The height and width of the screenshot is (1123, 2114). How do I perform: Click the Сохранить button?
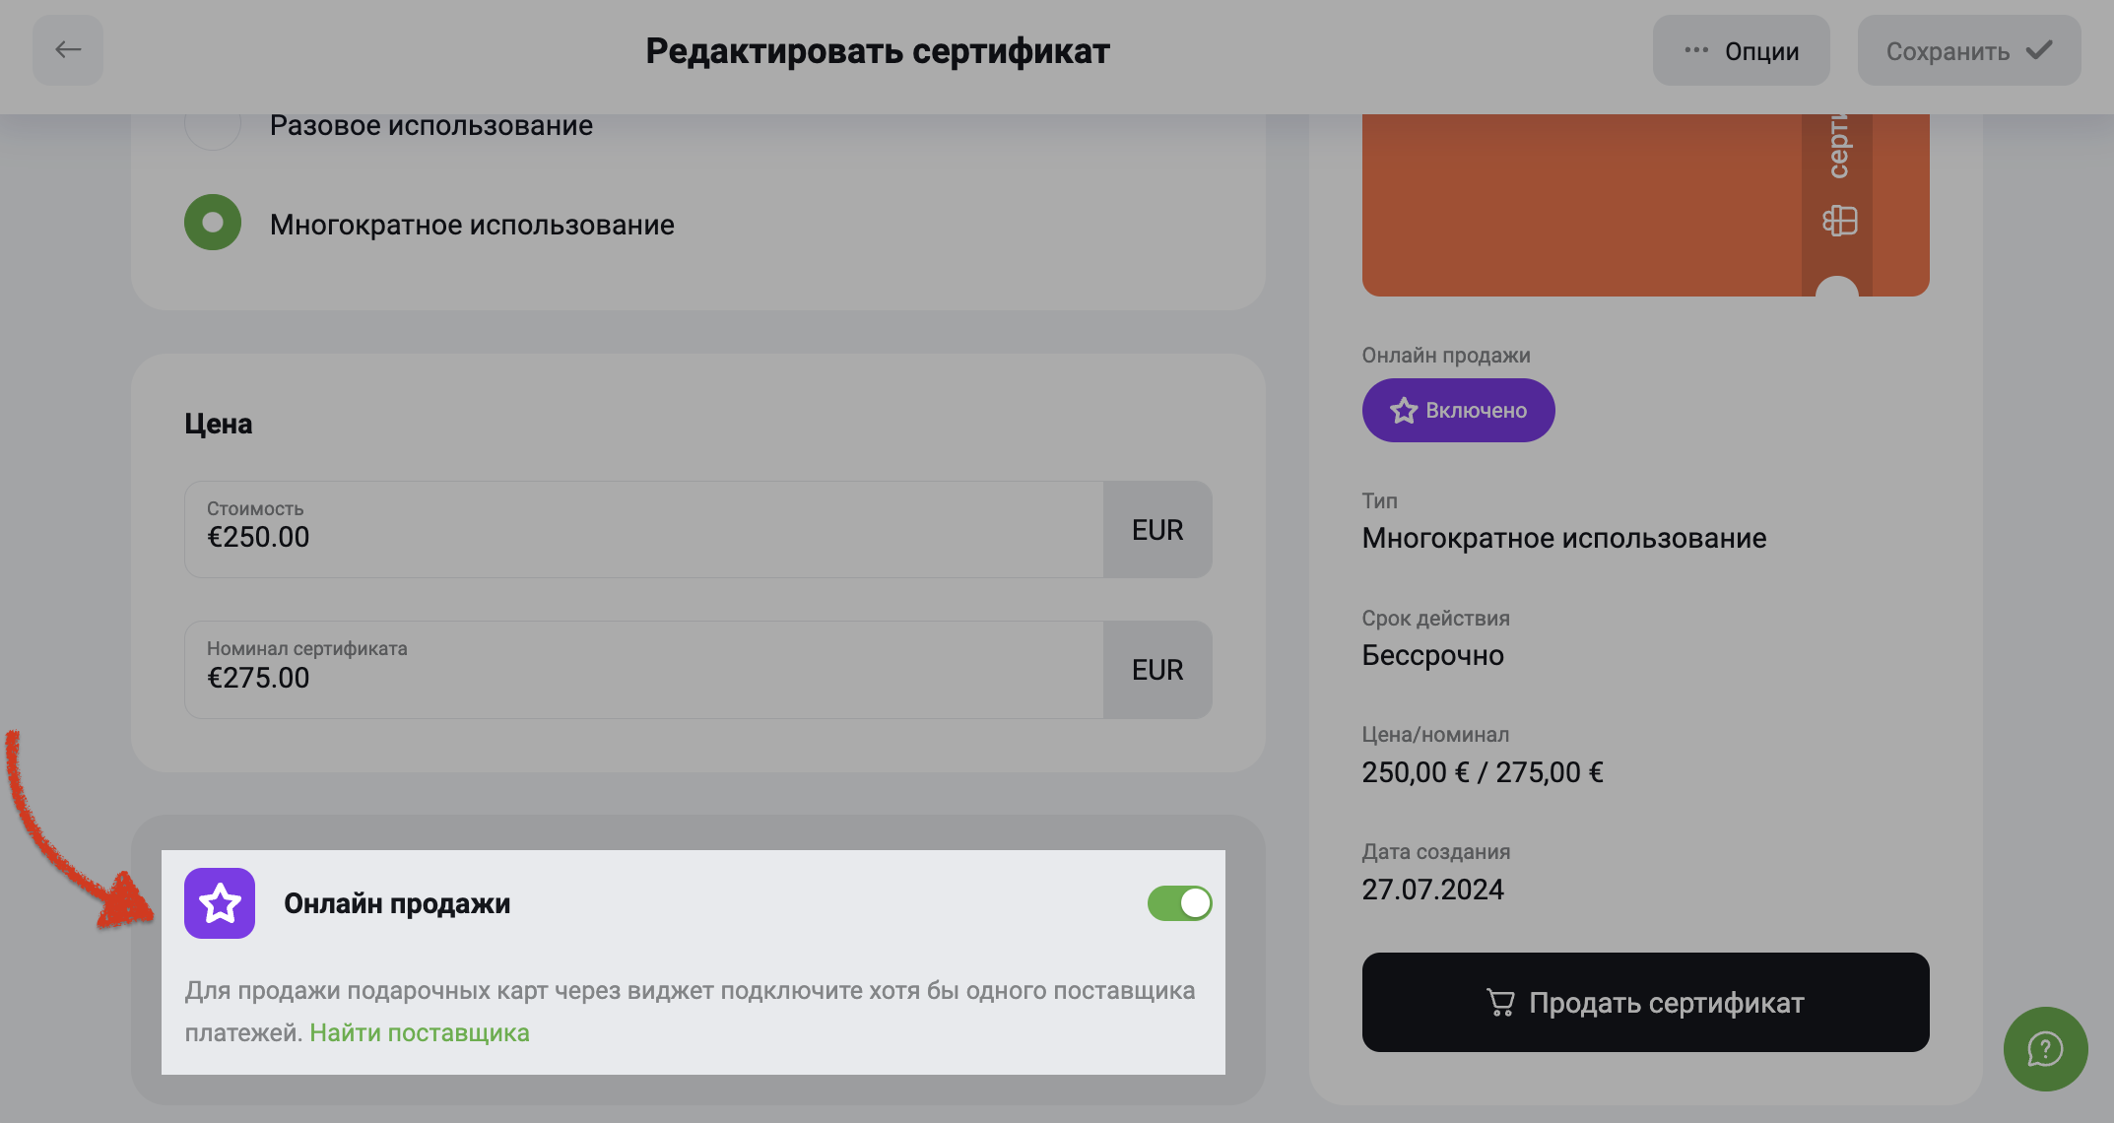[x=1968, y=49]
